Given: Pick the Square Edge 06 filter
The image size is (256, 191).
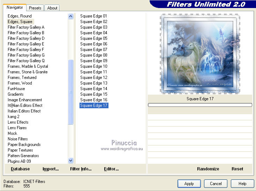Looking at the screenshot, I should tap(94, 44).
